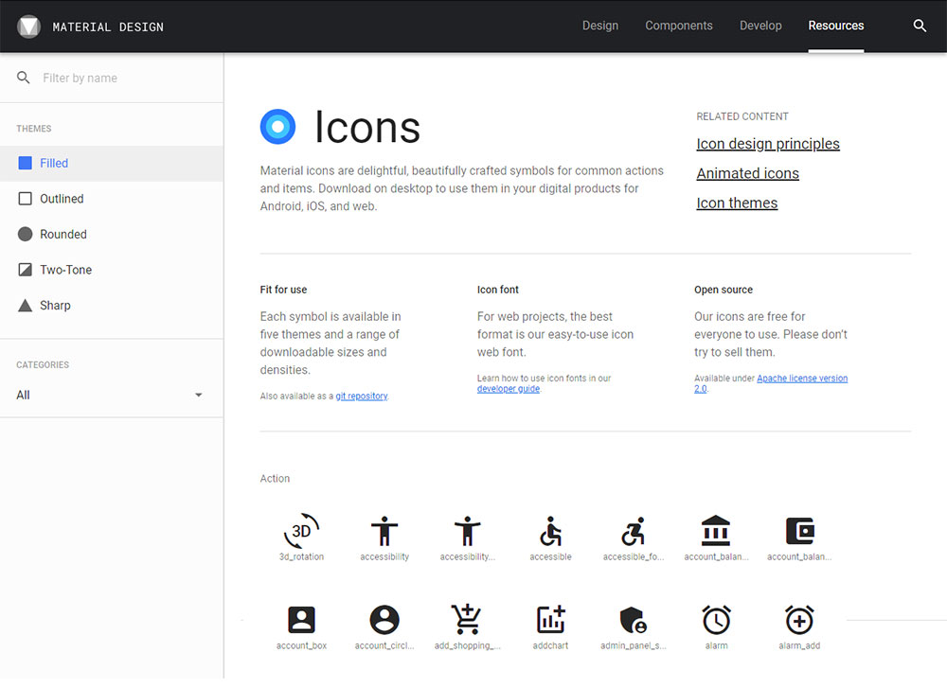Pick the admin_panel_settings shield icon

(633, 620)
